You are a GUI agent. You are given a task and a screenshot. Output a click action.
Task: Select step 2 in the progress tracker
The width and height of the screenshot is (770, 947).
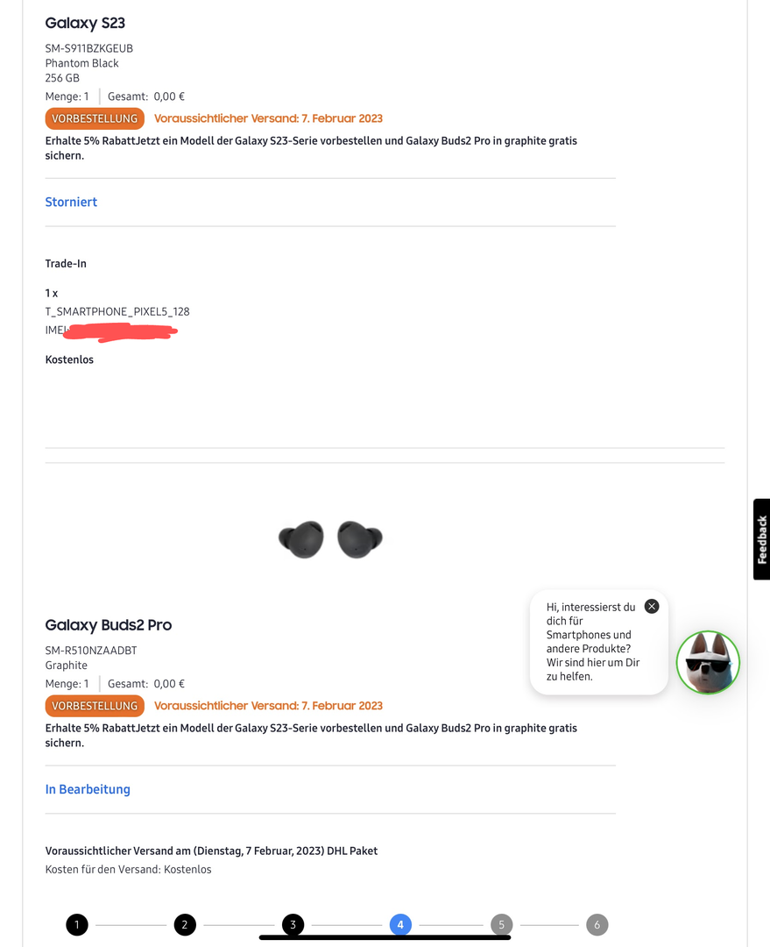point(185,924)
